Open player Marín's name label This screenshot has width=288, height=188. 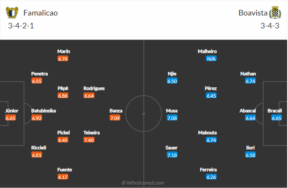(63, 51)
